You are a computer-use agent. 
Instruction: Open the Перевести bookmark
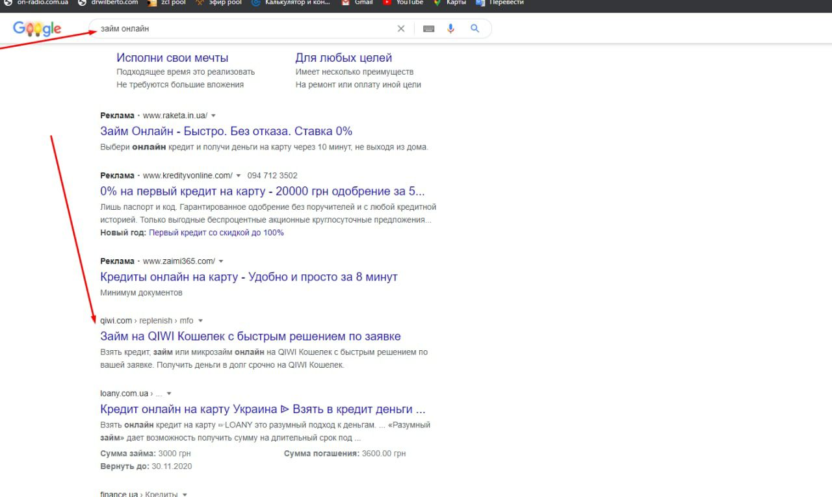pos(500,3)
